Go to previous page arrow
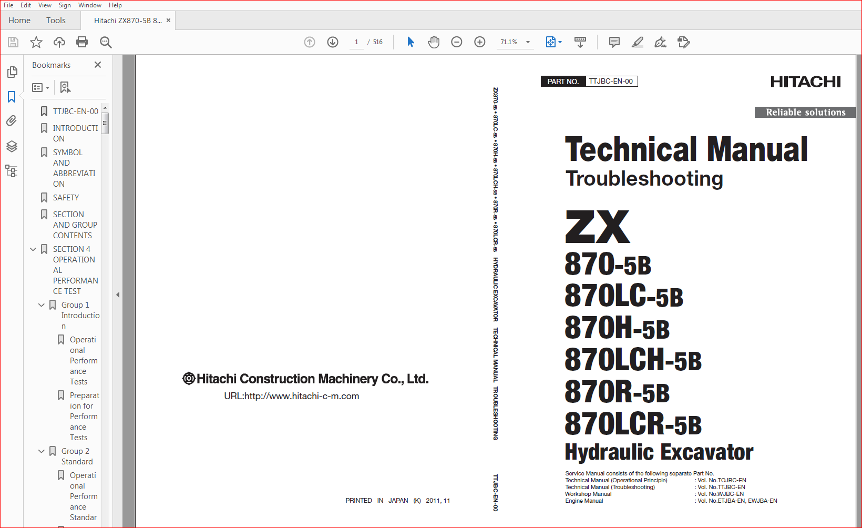This screenshot has height=528, width=862. pyautogui.click(x=310, y=42)
